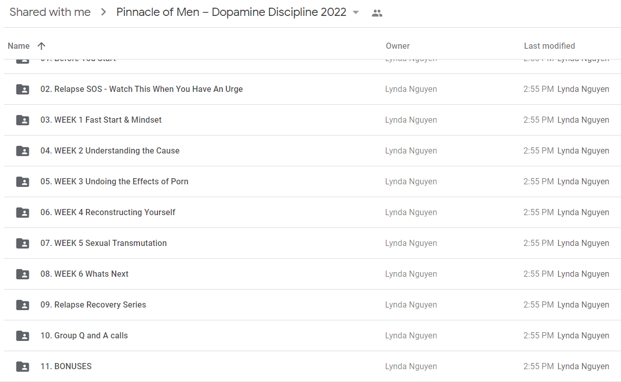
Task: Reverse sort direction with the Name arrow
Action: click(x=42, y=46)
